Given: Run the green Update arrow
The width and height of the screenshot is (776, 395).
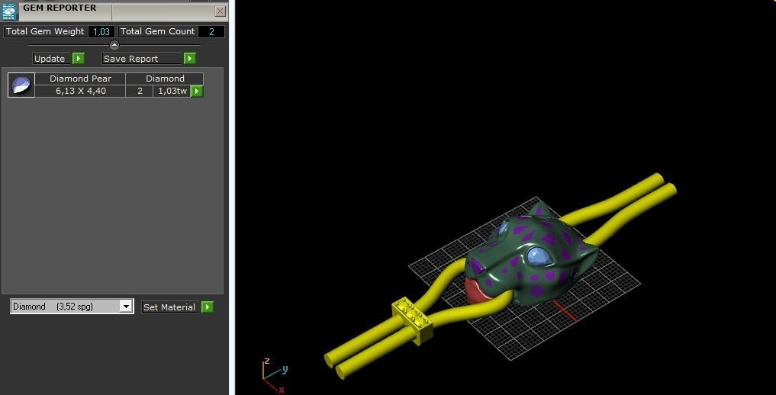Looking at the screenshot, I should 78,59.
